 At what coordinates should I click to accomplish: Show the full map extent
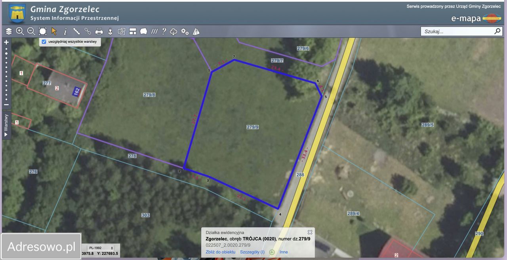tap(42, 31)
